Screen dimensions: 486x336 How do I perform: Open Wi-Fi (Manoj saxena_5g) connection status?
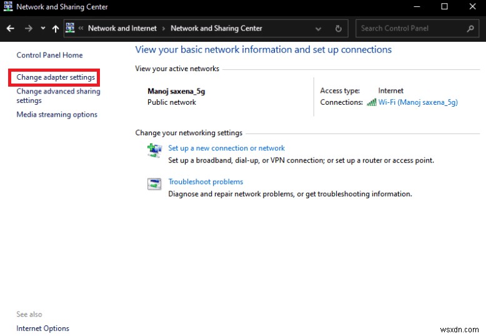[x=418, y=102]
